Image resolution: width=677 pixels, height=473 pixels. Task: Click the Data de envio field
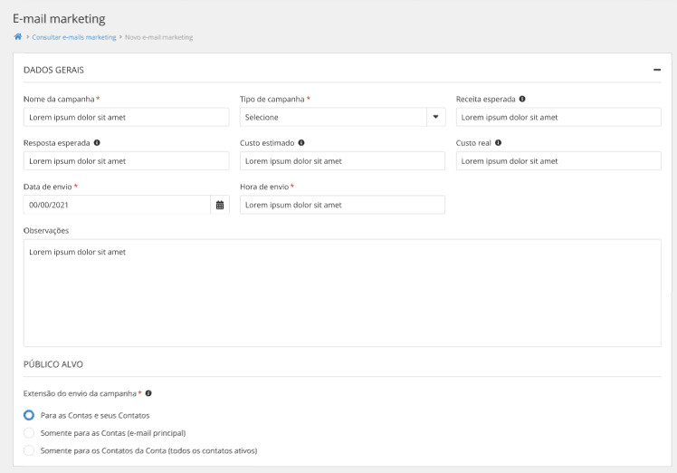[117, 205]
